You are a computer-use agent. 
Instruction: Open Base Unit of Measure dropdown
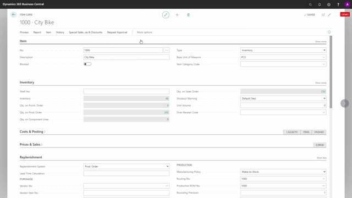(323, 57)
